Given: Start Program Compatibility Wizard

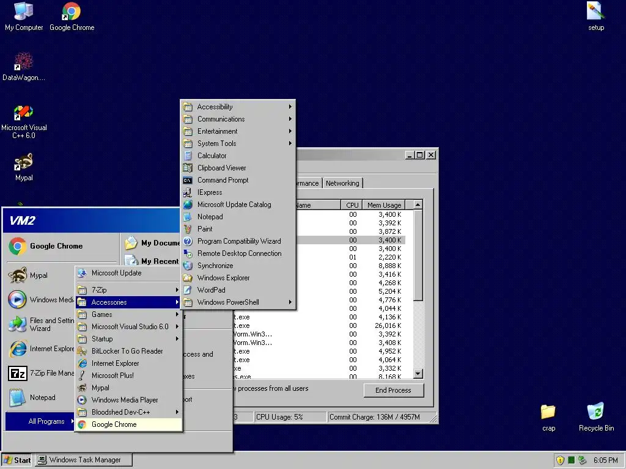Looking at the screenshot, I should coord(238,241).
